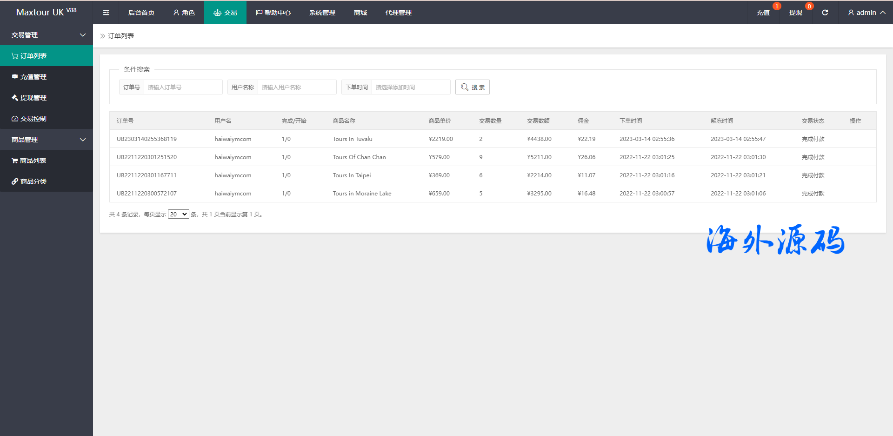Image resolution: width=893 pixels, height=436 pixels.
Task: Click the refresh icon in top bar
Action: pyautogui.click(x=825, y=13)
